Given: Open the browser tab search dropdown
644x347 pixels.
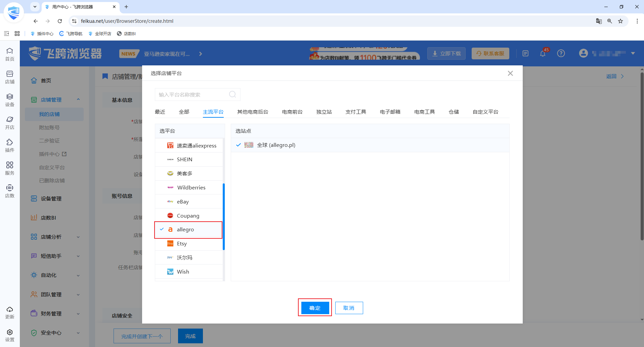Looking at the screenshot, I should point(35,7).
